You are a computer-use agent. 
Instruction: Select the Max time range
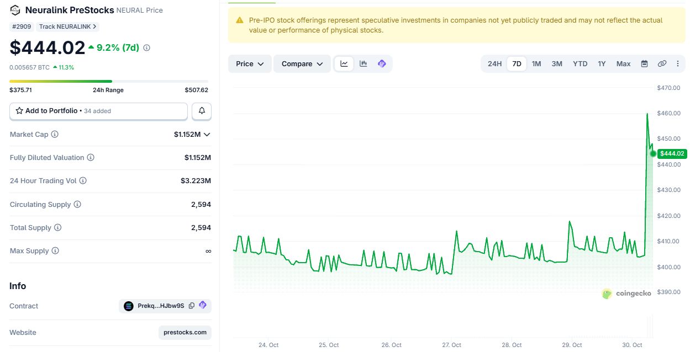[624, 64]
